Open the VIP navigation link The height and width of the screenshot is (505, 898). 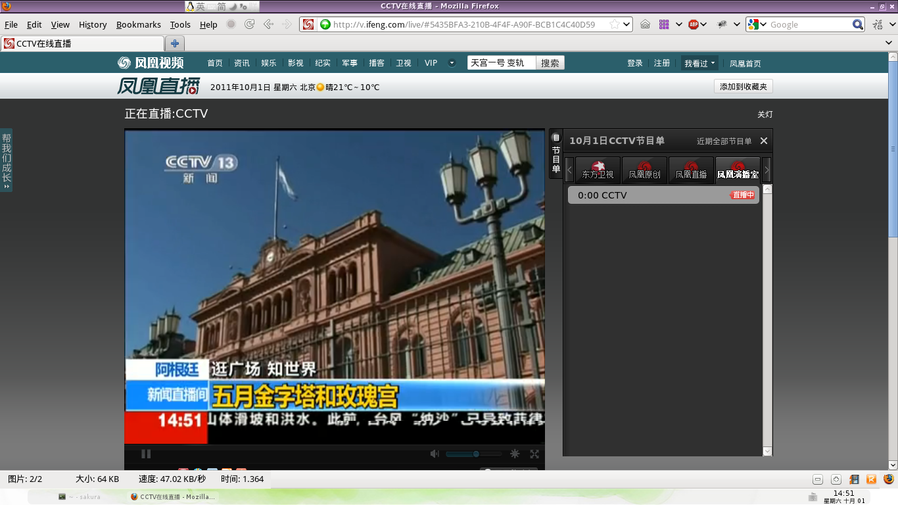431,63
